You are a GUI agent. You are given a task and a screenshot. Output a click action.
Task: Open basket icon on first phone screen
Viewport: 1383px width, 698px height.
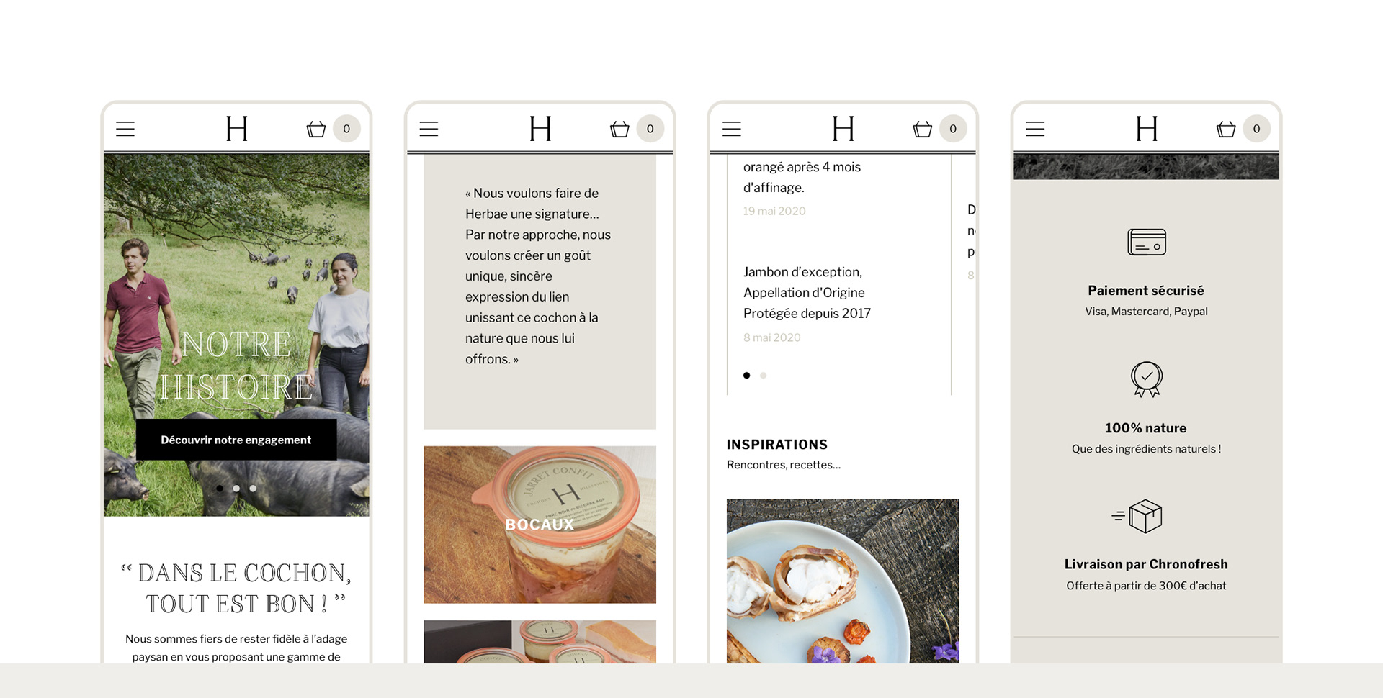click(x=316, y=129)
